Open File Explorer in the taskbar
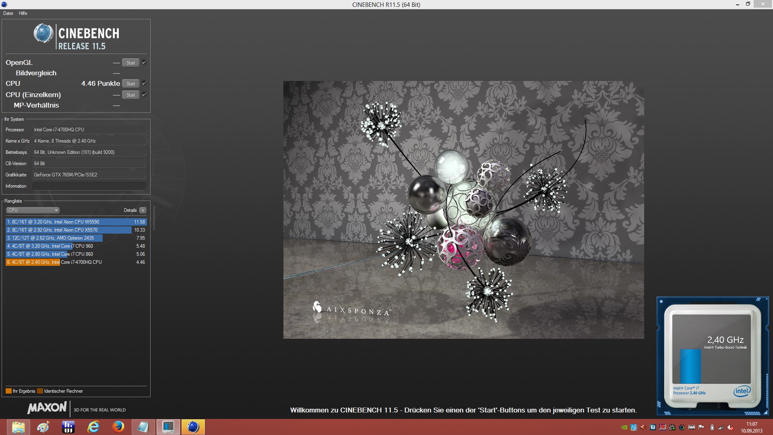This screenshot has width=773, height=435. click(18, 427)
